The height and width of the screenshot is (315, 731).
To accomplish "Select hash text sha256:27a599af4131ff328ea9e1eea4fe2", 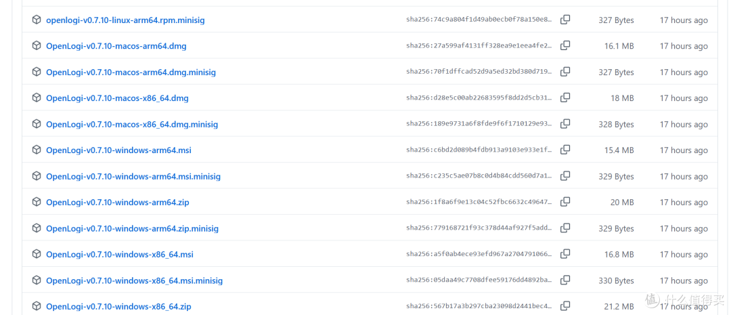I will pyautogui.click(x=479, y=46).
